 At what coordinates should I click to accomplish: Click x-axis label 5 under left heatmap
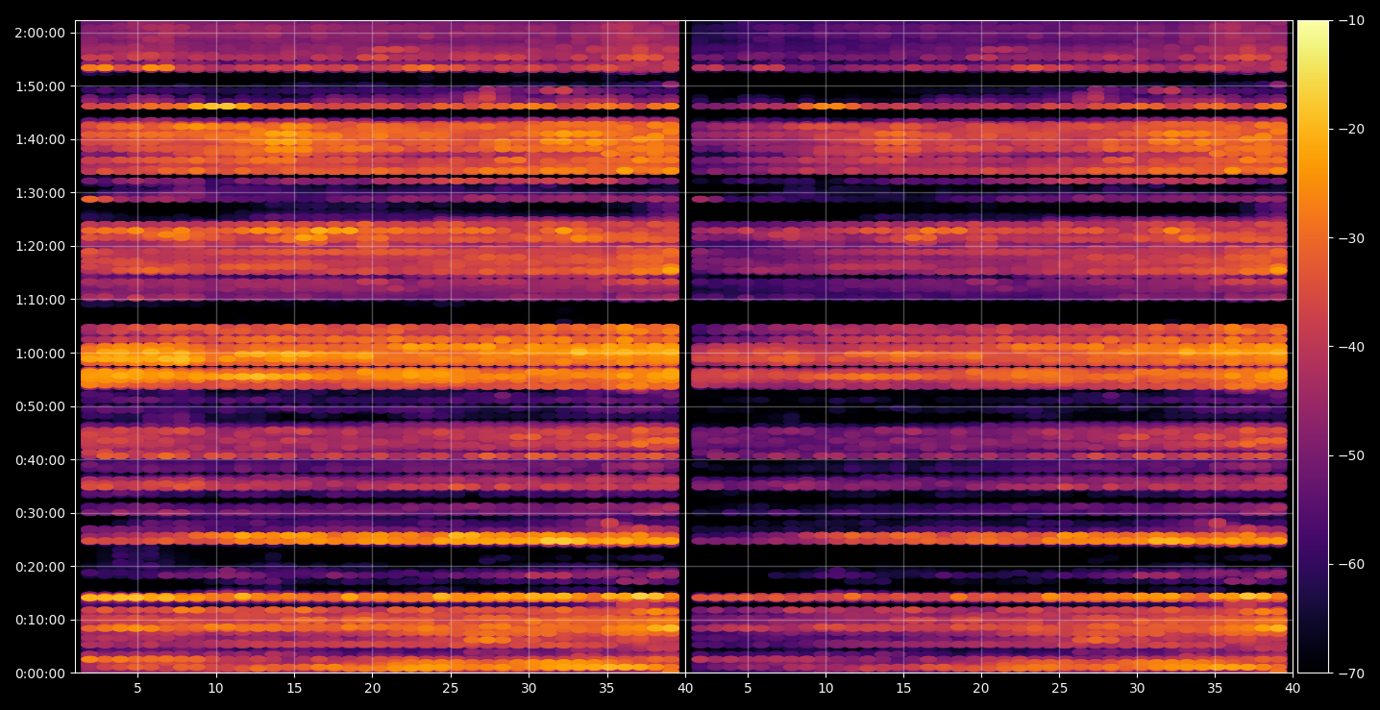(137, 688)
